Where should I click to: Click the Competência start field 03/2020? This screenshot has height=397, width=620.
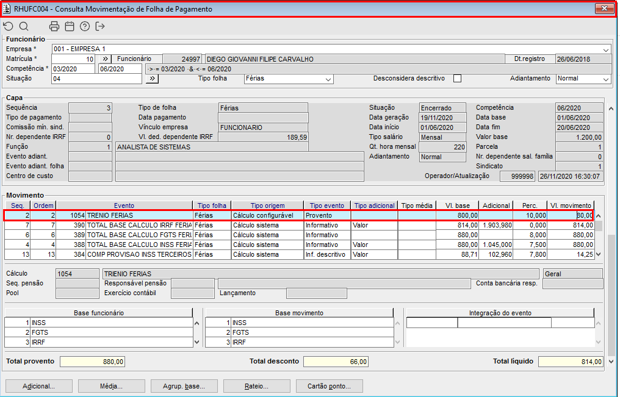tap(74, 69)
